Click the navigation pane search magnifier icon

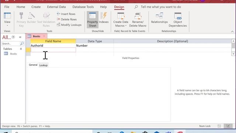22,44
